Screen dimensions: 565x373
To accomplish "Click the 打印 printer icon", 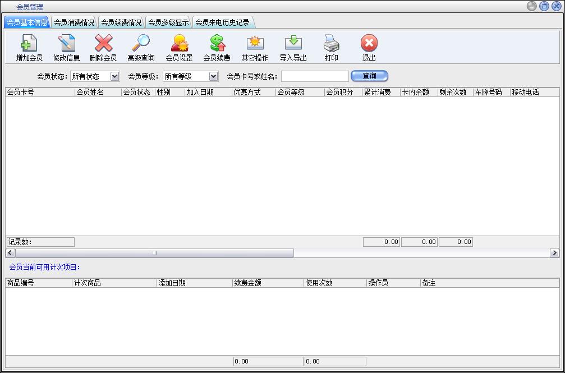I will click(x=331, y=44).
